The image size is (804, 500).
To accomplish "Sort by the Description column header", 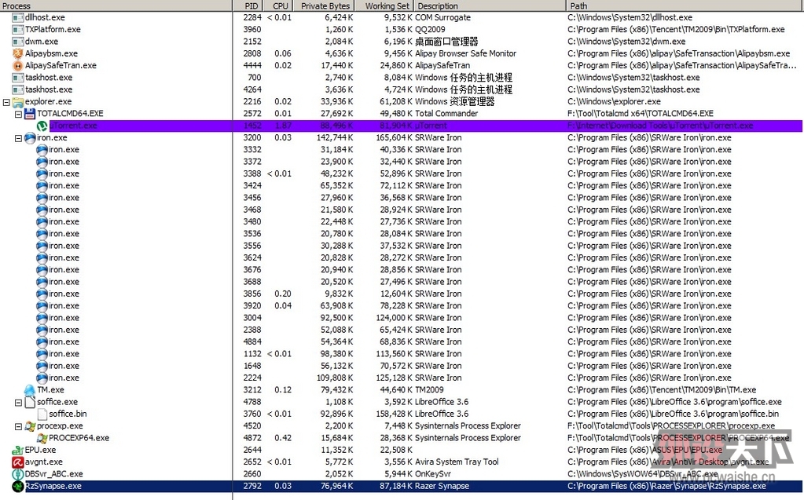I will coord(490,5).
